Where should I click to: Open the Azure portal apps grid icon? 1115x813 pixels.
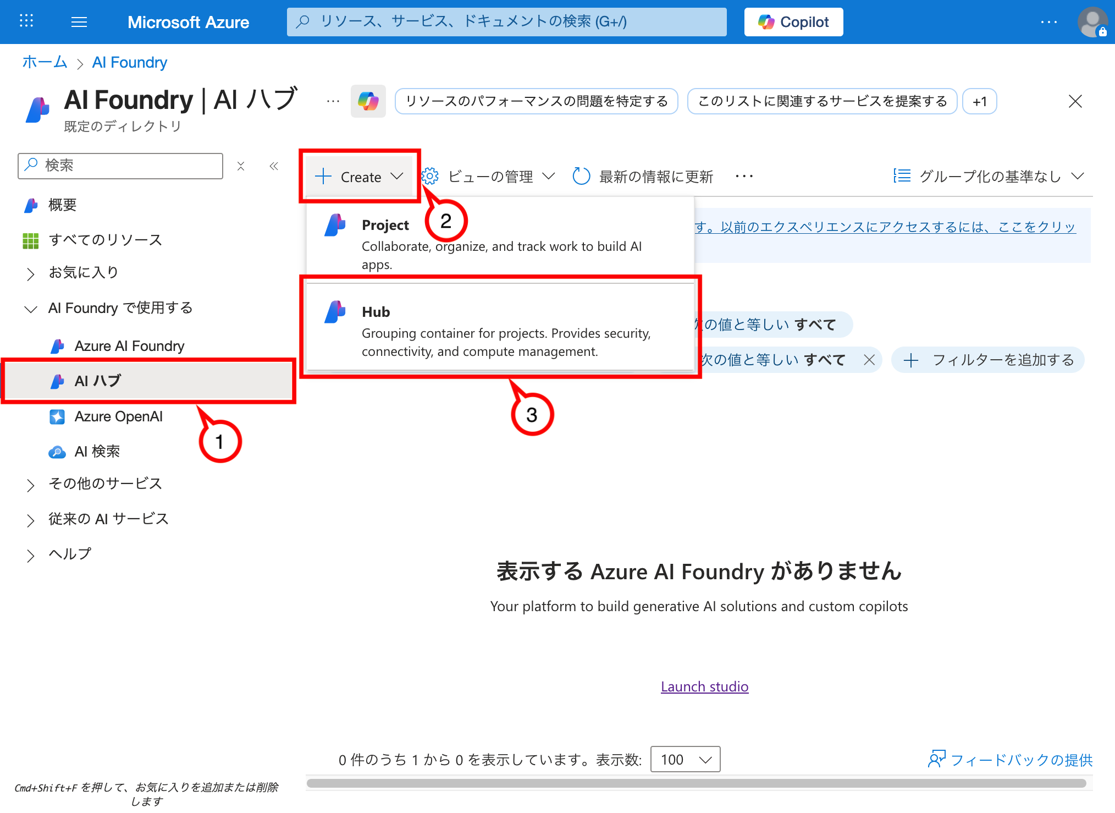(26, 21)
